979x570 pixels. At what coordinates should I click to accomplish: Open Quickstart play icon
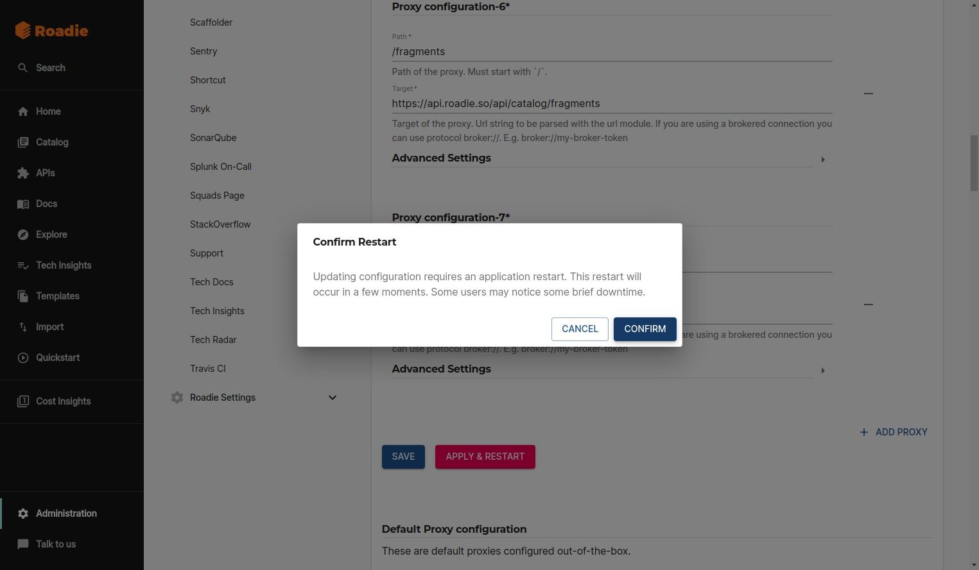(23, 358)
